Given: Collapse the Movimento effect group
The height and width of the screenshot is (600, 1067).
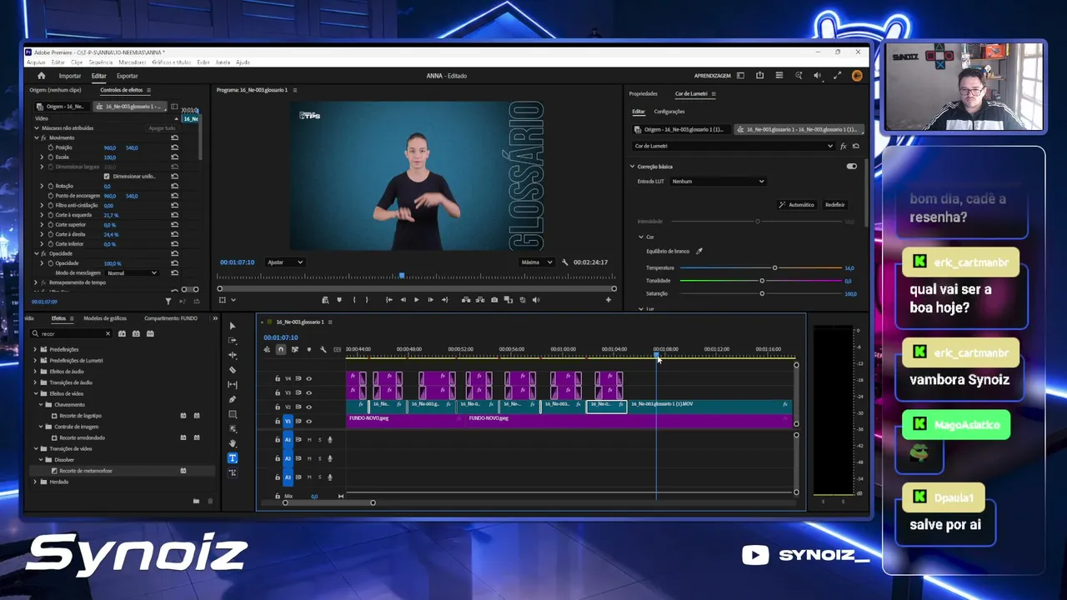Looking at the screenshot, I should (x=37, y=138).
